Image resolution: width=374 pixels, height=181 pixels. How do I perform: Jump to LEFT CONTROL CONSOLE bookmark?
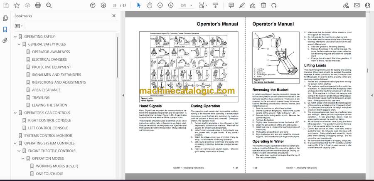[48, 128]
